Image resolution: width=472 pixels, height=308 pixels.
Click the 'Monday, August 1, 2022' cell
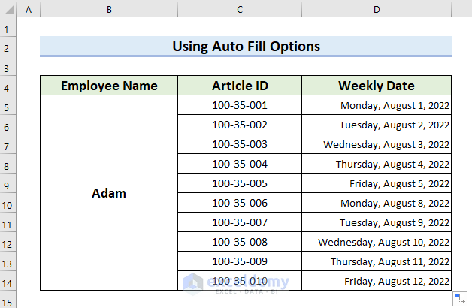tap(377, 105)
